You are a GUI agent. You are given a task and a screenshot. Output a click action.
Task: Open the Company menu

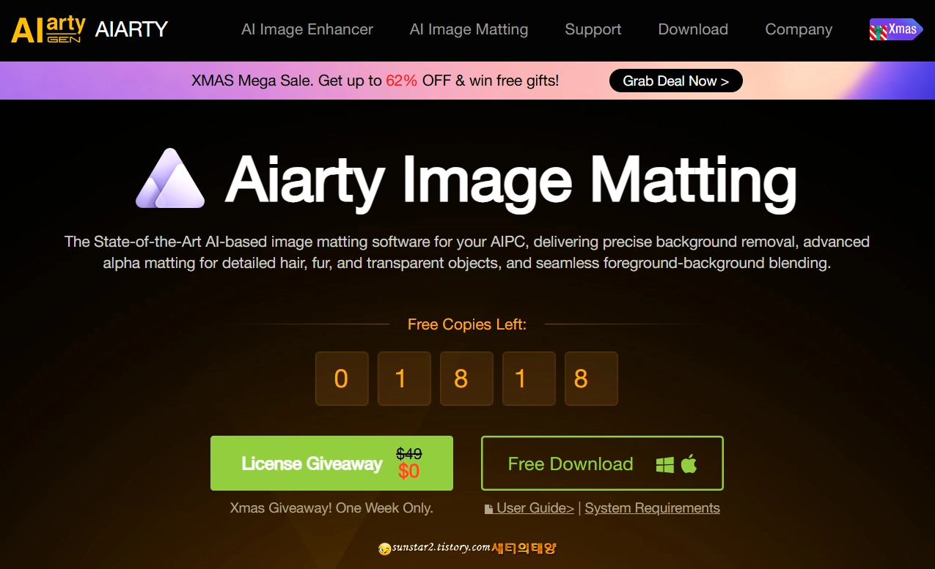click(799, 29)
